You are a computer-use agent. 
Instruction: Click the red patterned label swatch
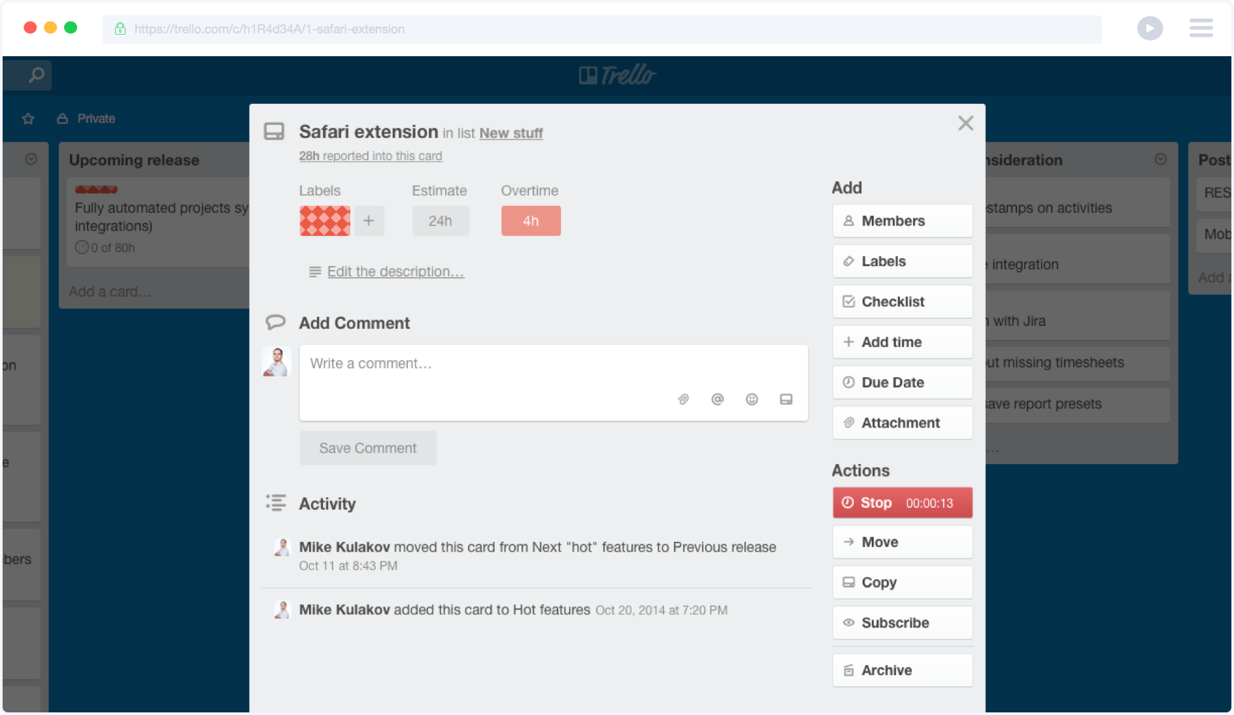(325, 221)
